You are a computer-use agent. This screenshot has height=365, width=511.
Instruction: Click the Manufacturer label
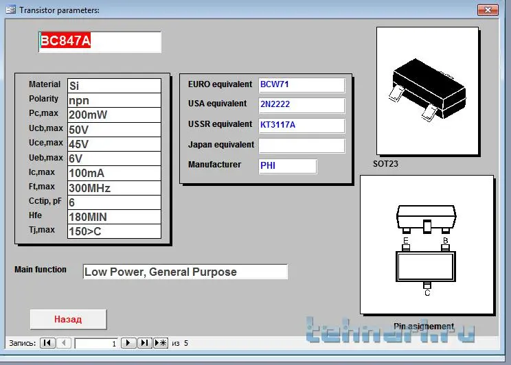click(214, 165)
